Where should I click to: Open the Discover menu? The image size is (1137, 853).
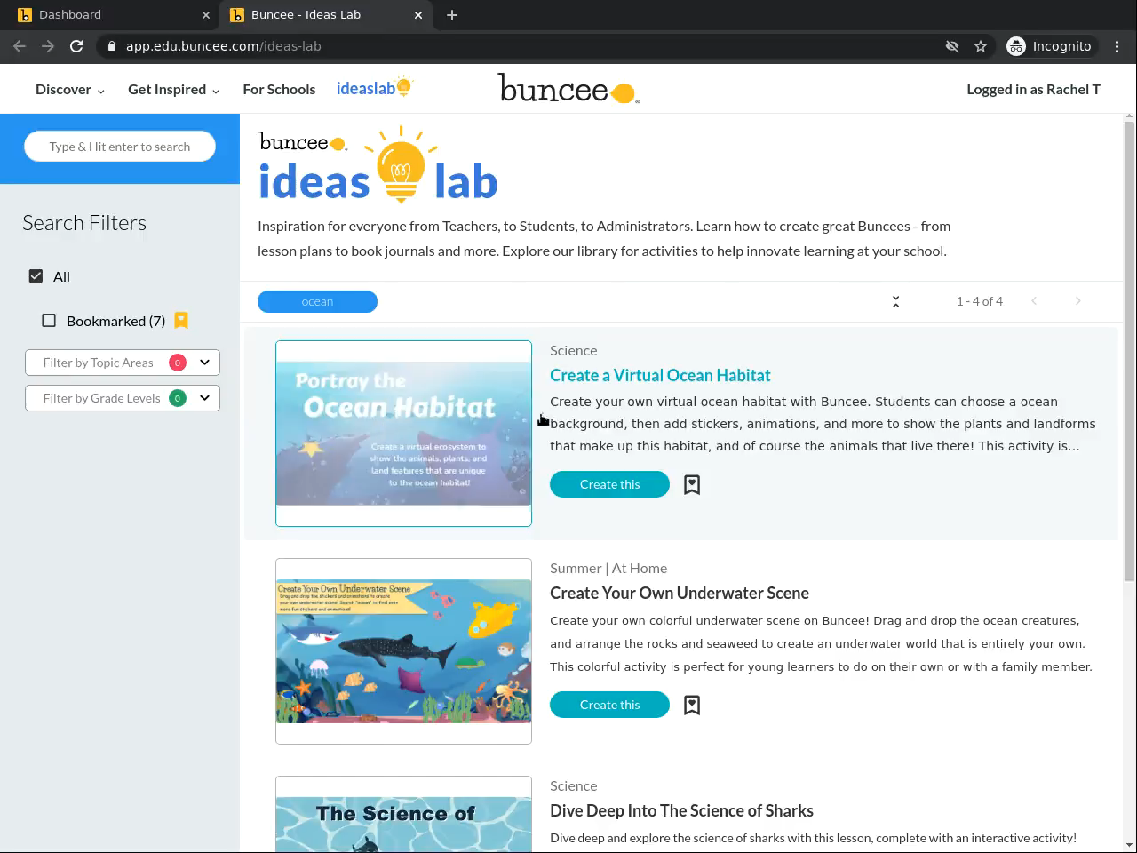pyautogui.click(x=70, y=89)
